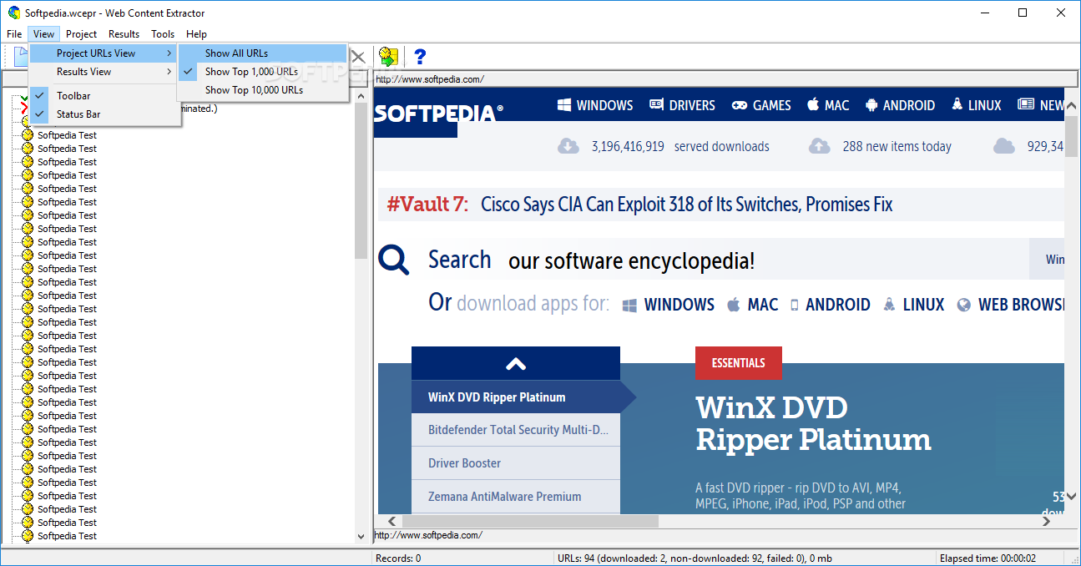Click the Windows logo icon in the header navigation
The width and height of the screenshot is (1081, 566).
click(x=564, y=105)
